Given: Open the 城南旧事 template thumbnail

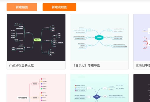Looking at the screenshot, I should [x=142, y=37].
